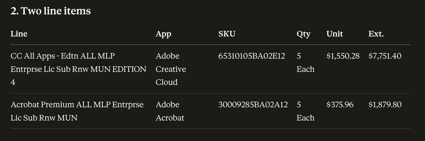Select the Adobe Creative Cloud app cell
The height and width of the screenshot is (141, 425).
coord(171,69)
